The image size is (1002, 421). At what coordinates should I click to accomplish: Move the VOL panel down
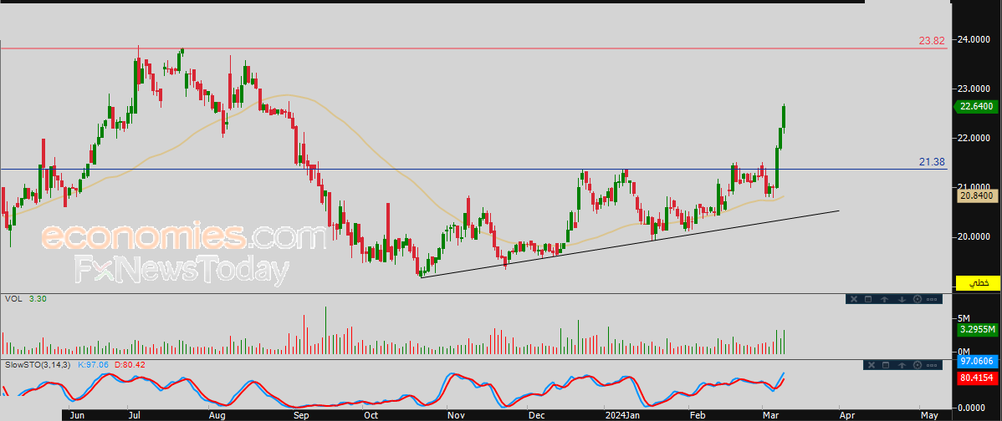[902, 299]
